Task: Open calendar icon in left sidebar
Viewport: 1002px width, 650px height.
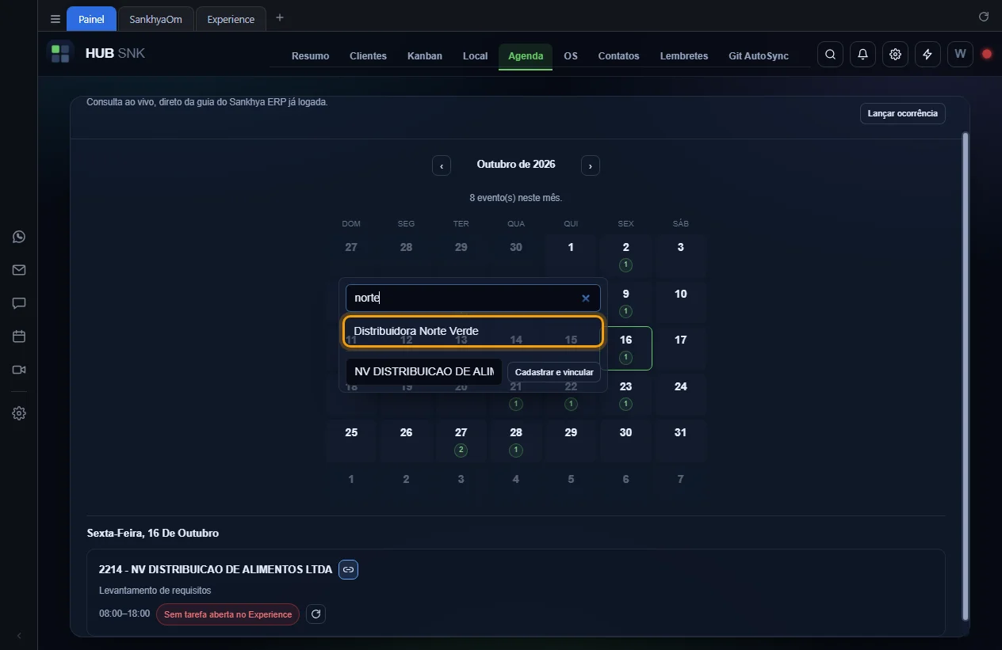Action: point(19,336)
